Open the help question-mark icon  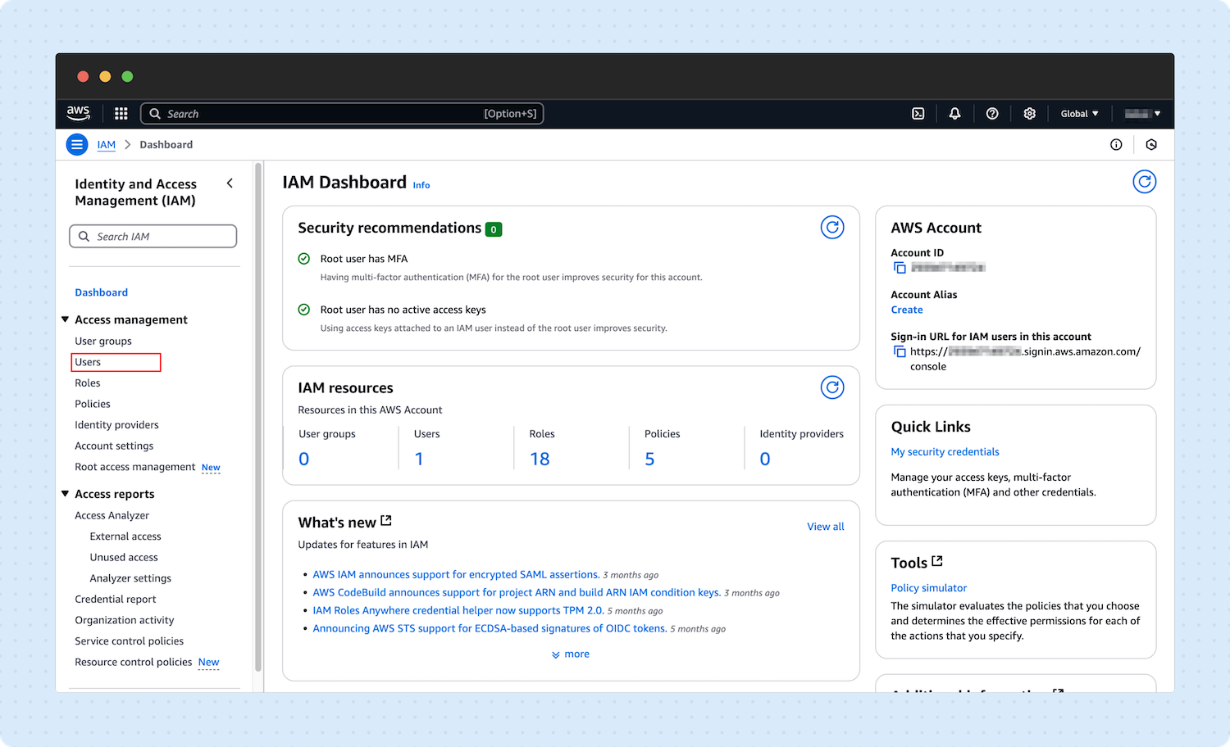point(992,114)
